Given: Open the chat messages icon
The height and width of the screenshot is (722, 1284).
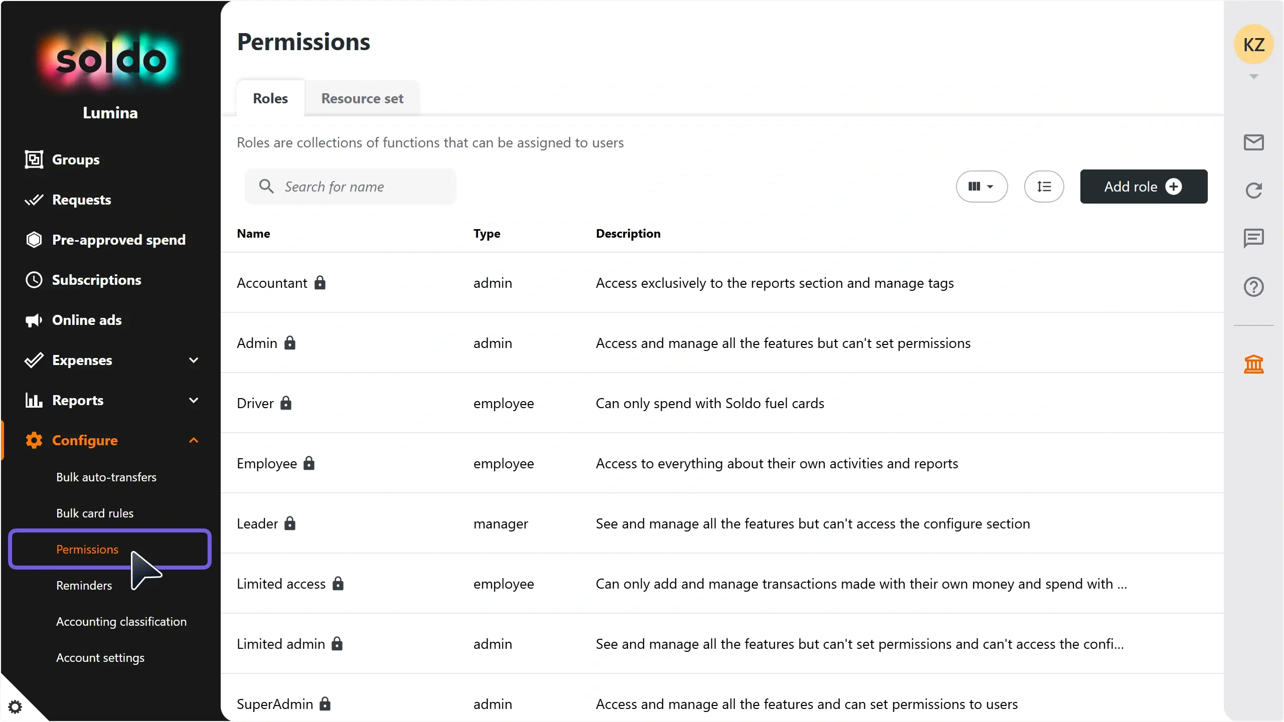Looking at the screenshot, I should (1253, 238).
